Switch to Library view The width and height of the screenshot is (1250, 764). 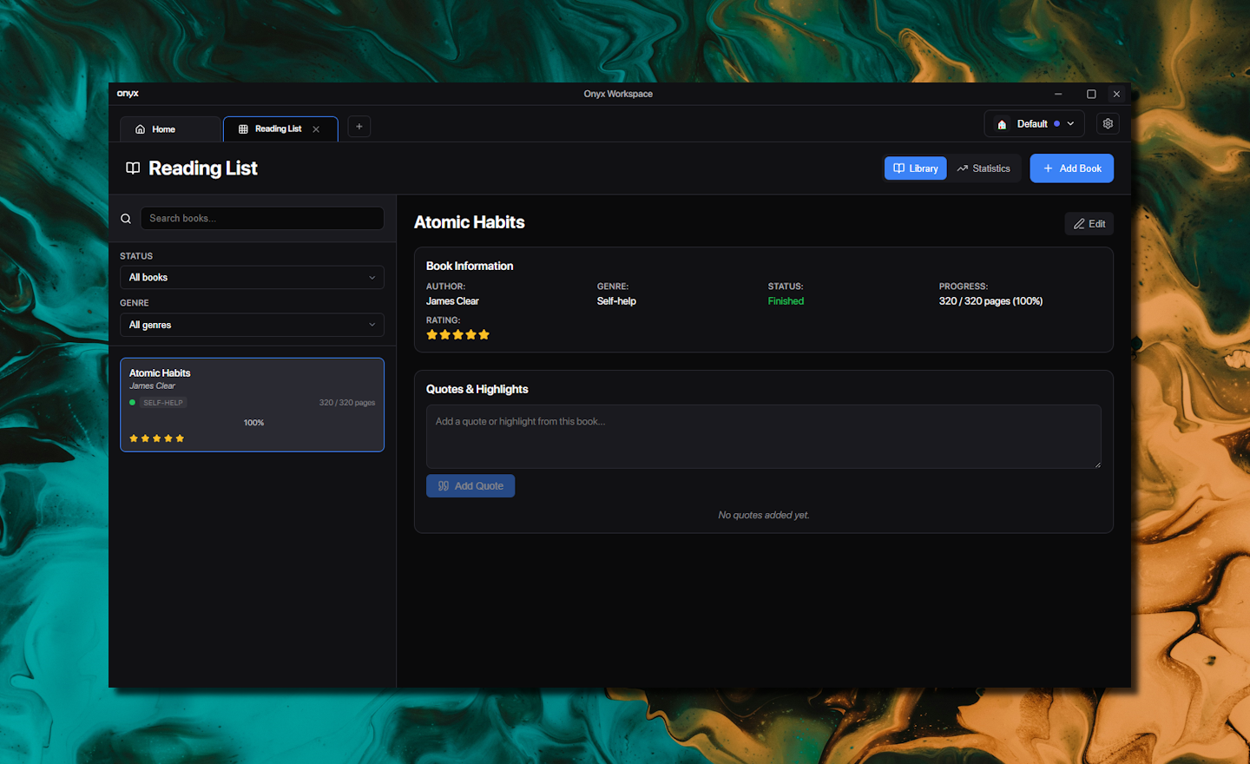[915, 168]
